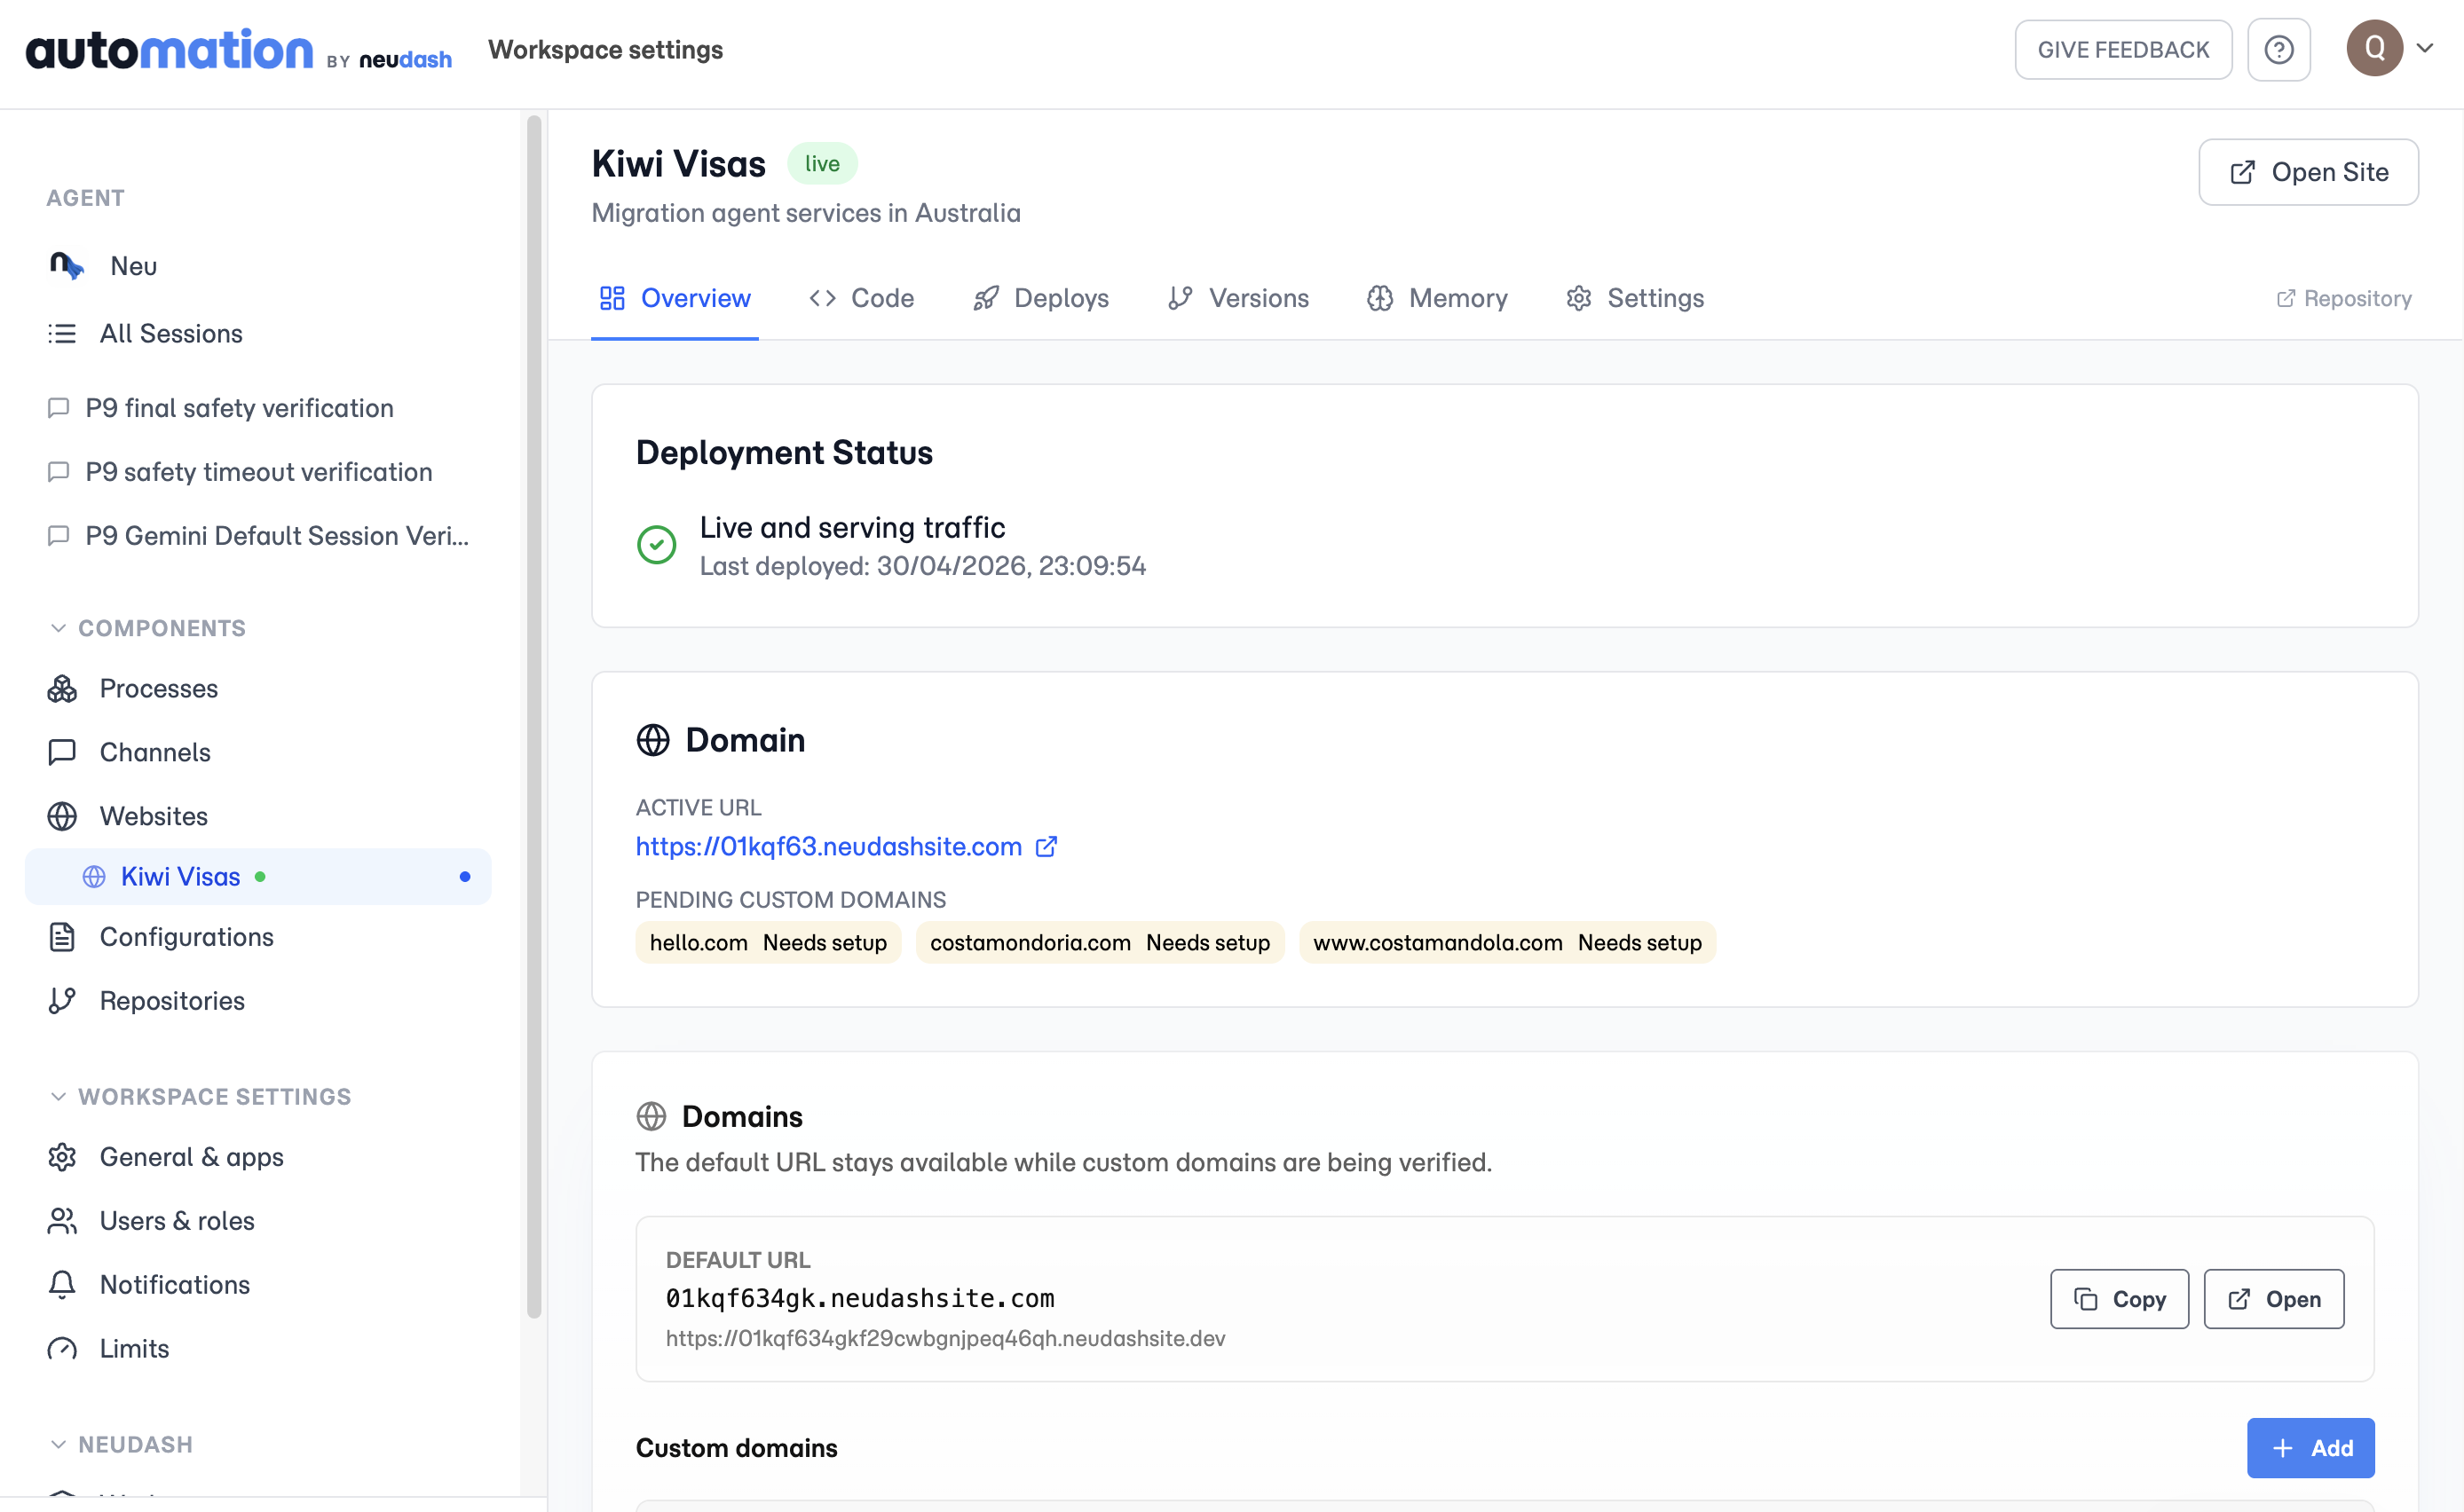
Task: Click the hello.com Needs setup chip
Action: 768,943
